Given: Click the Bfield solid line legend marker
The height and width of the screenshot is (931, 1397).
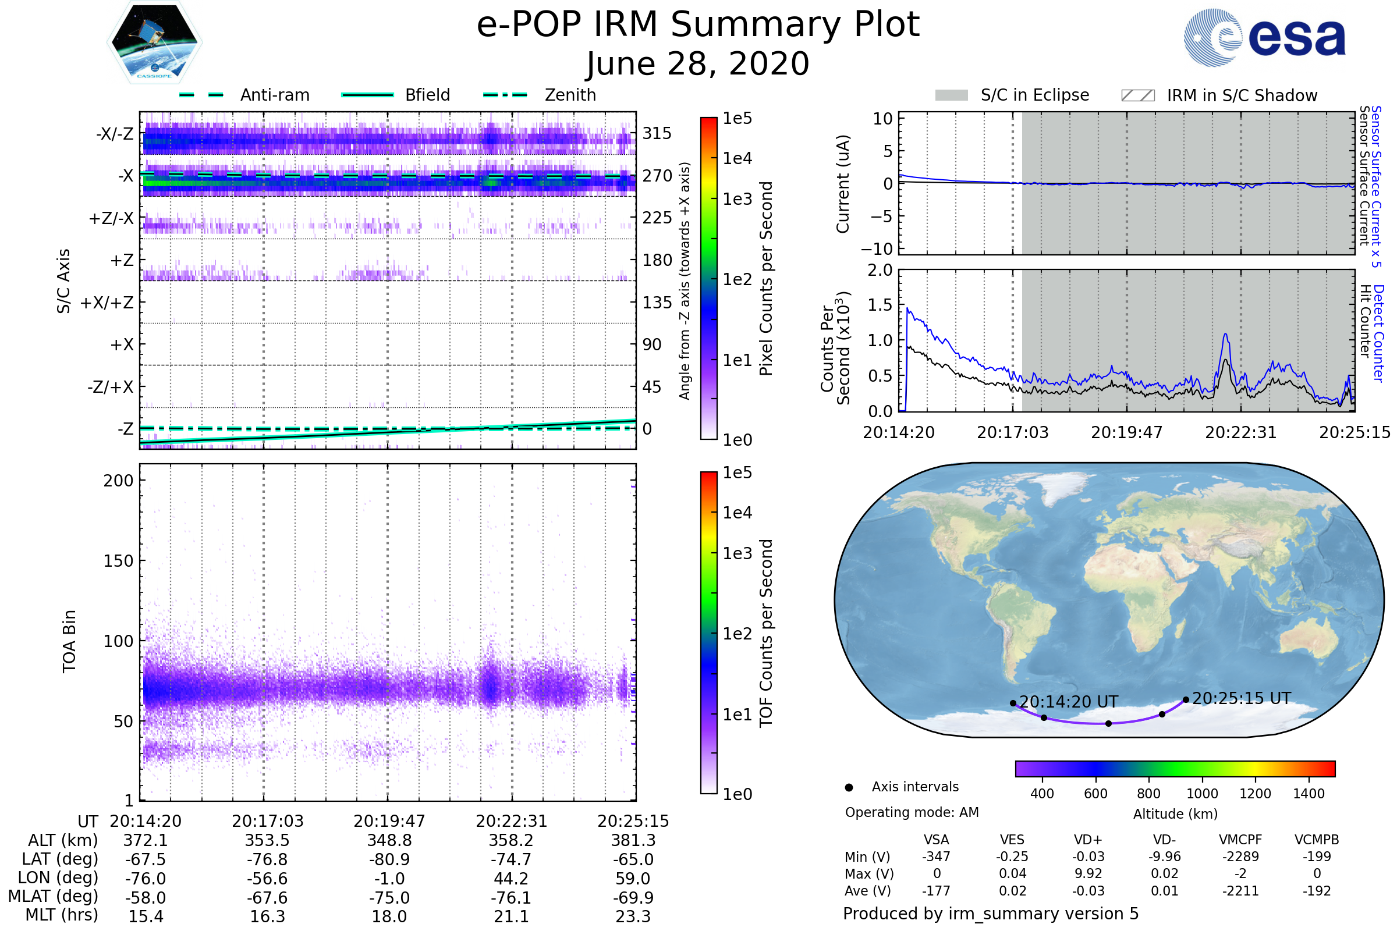Looking at the screenshot, I should point(367,95).
